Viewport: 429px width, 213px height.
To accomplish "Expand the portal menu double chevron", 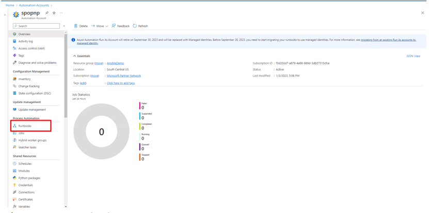I will [x=5, y=14].
